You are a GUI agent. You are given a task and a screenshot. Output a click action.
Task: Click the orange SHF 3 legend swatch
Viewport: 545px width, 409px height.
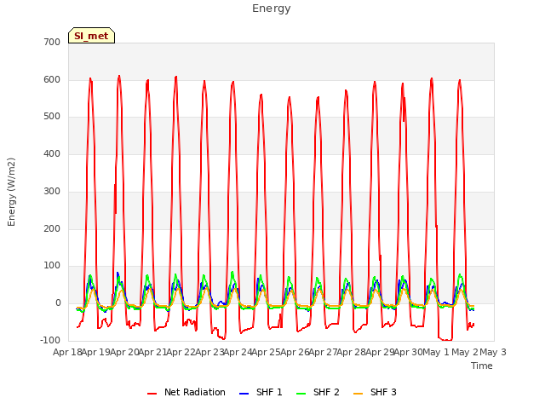[358, 394]
